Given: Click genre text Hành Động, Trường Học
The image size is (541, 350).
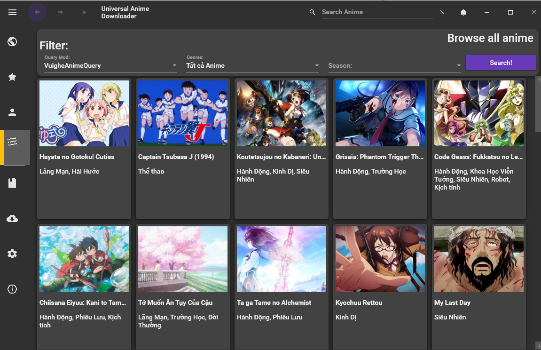Looking at the screenshot, I should (x=370, y=171).
